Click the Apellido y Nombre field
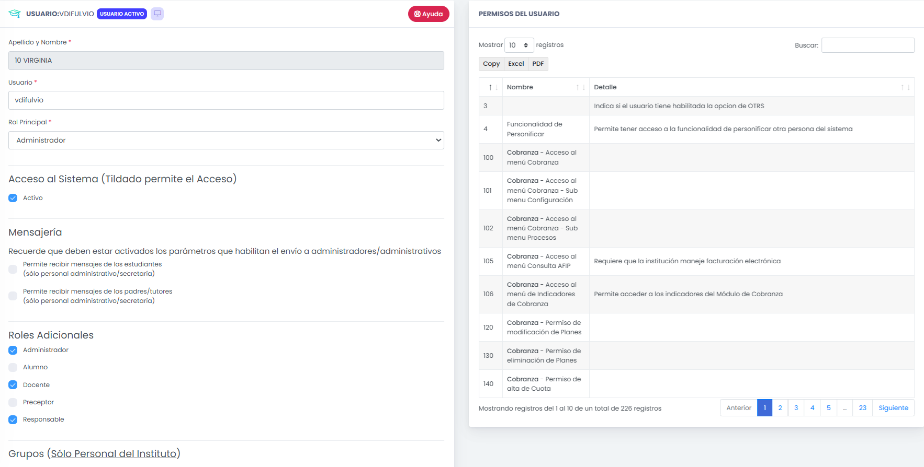This screenshot has height=467, width=924. coord(226,61)
